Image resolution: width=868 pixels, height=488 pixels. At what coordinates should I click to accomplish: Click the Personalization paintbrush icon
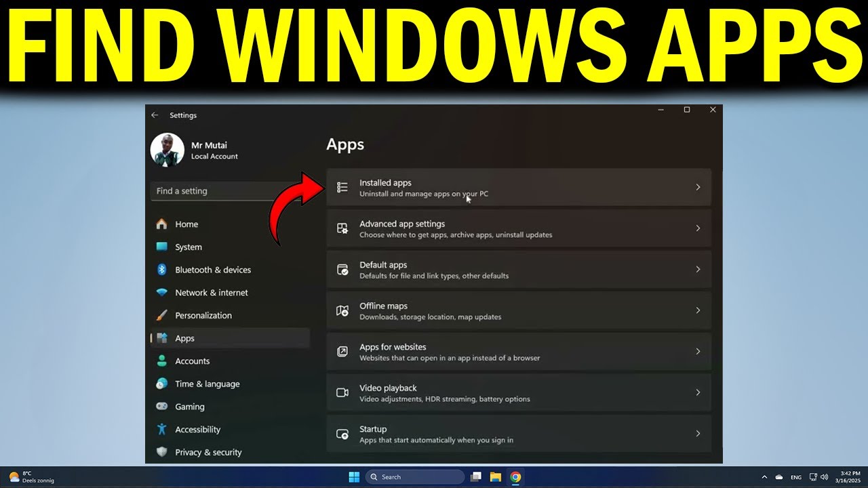(161, 315)
